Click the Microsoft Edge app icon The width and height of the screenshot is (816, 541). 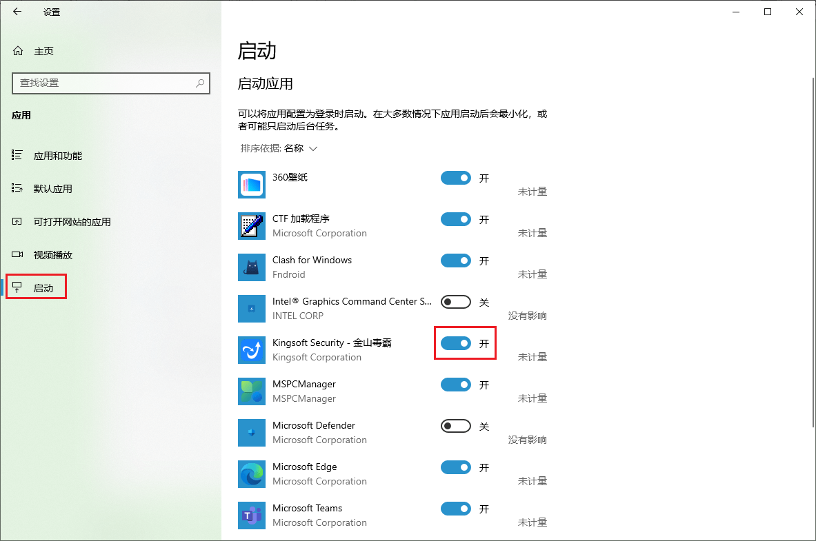tap(251, 474)
